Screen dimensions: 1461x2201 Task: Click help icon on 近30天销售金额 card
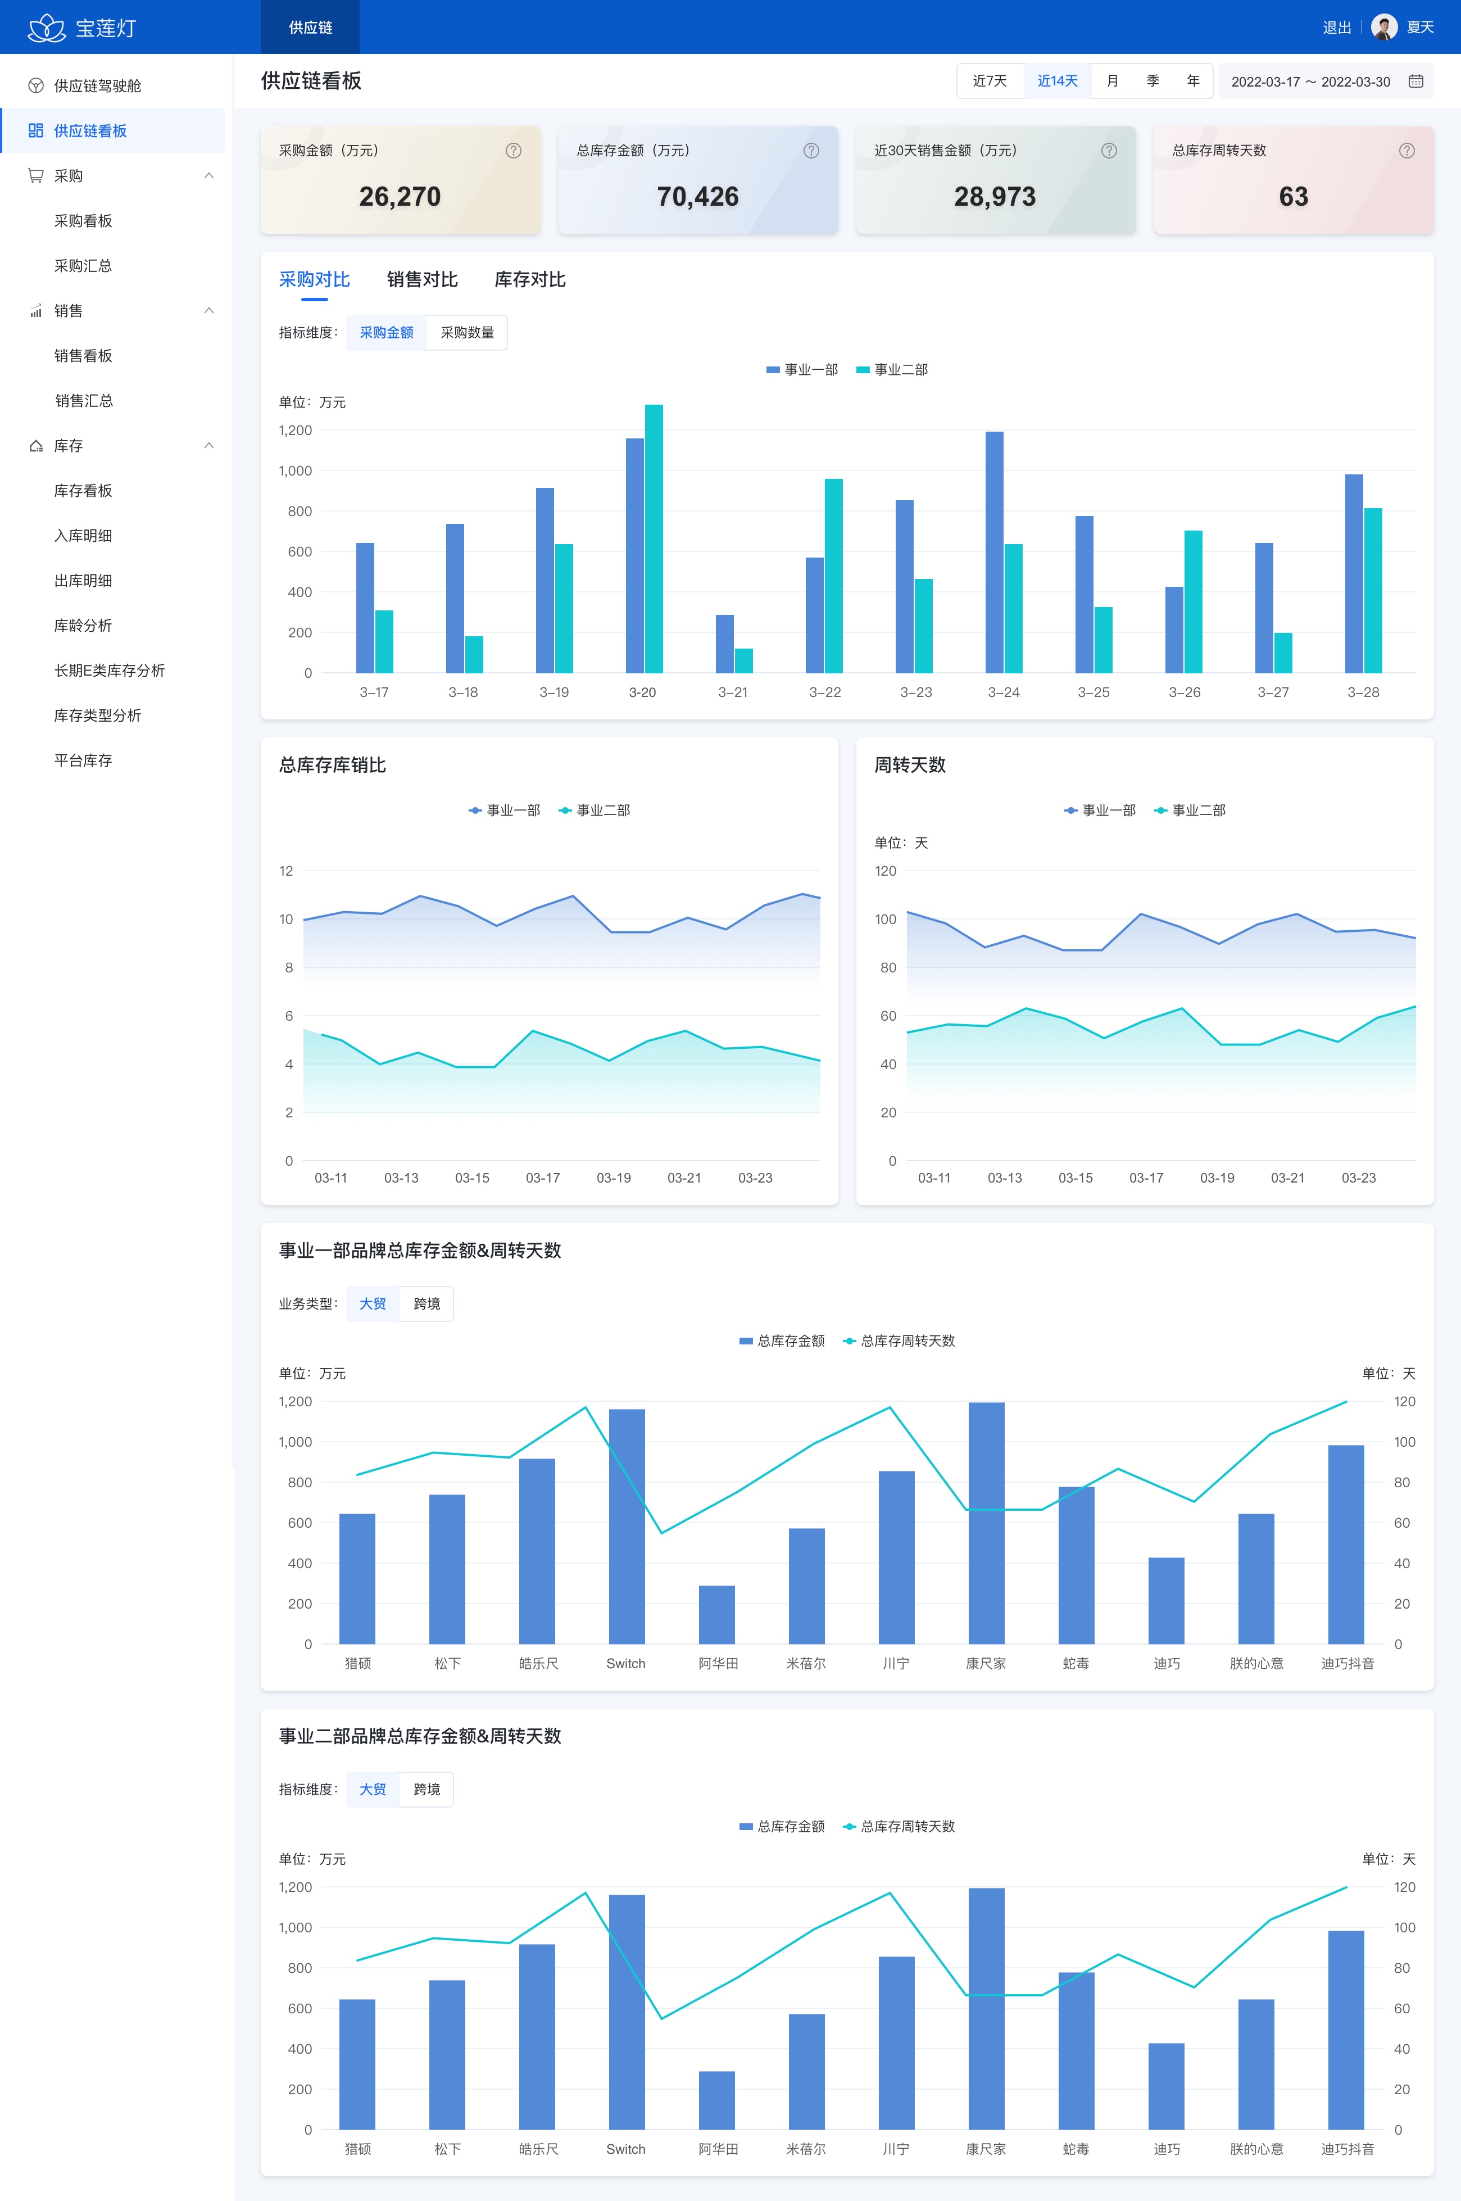click(x=1109, y=150)
